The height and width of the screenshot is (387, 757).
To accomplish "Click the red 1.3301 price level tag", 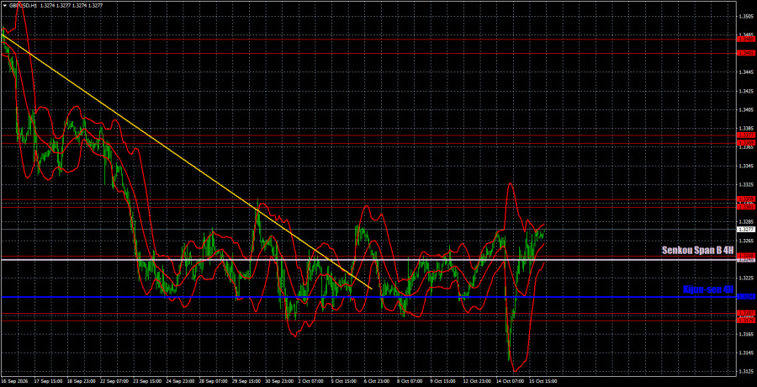I will coord(744,206).
